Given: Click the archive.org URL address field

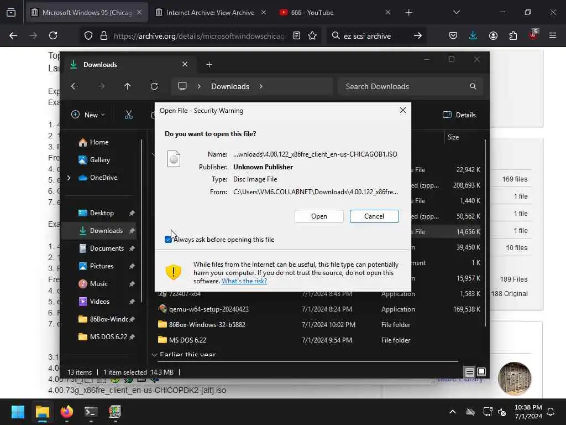Looking at the screenshot, I should (200, 36).
